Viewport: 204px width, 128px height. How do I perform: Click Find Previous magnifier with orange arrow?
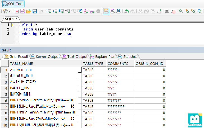[x=193, y=11]
